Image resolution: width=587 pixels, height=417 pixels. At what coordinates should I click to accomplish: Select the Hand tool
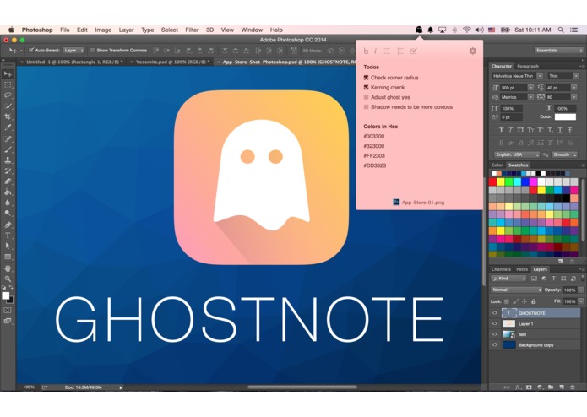(x=8, y=268)
